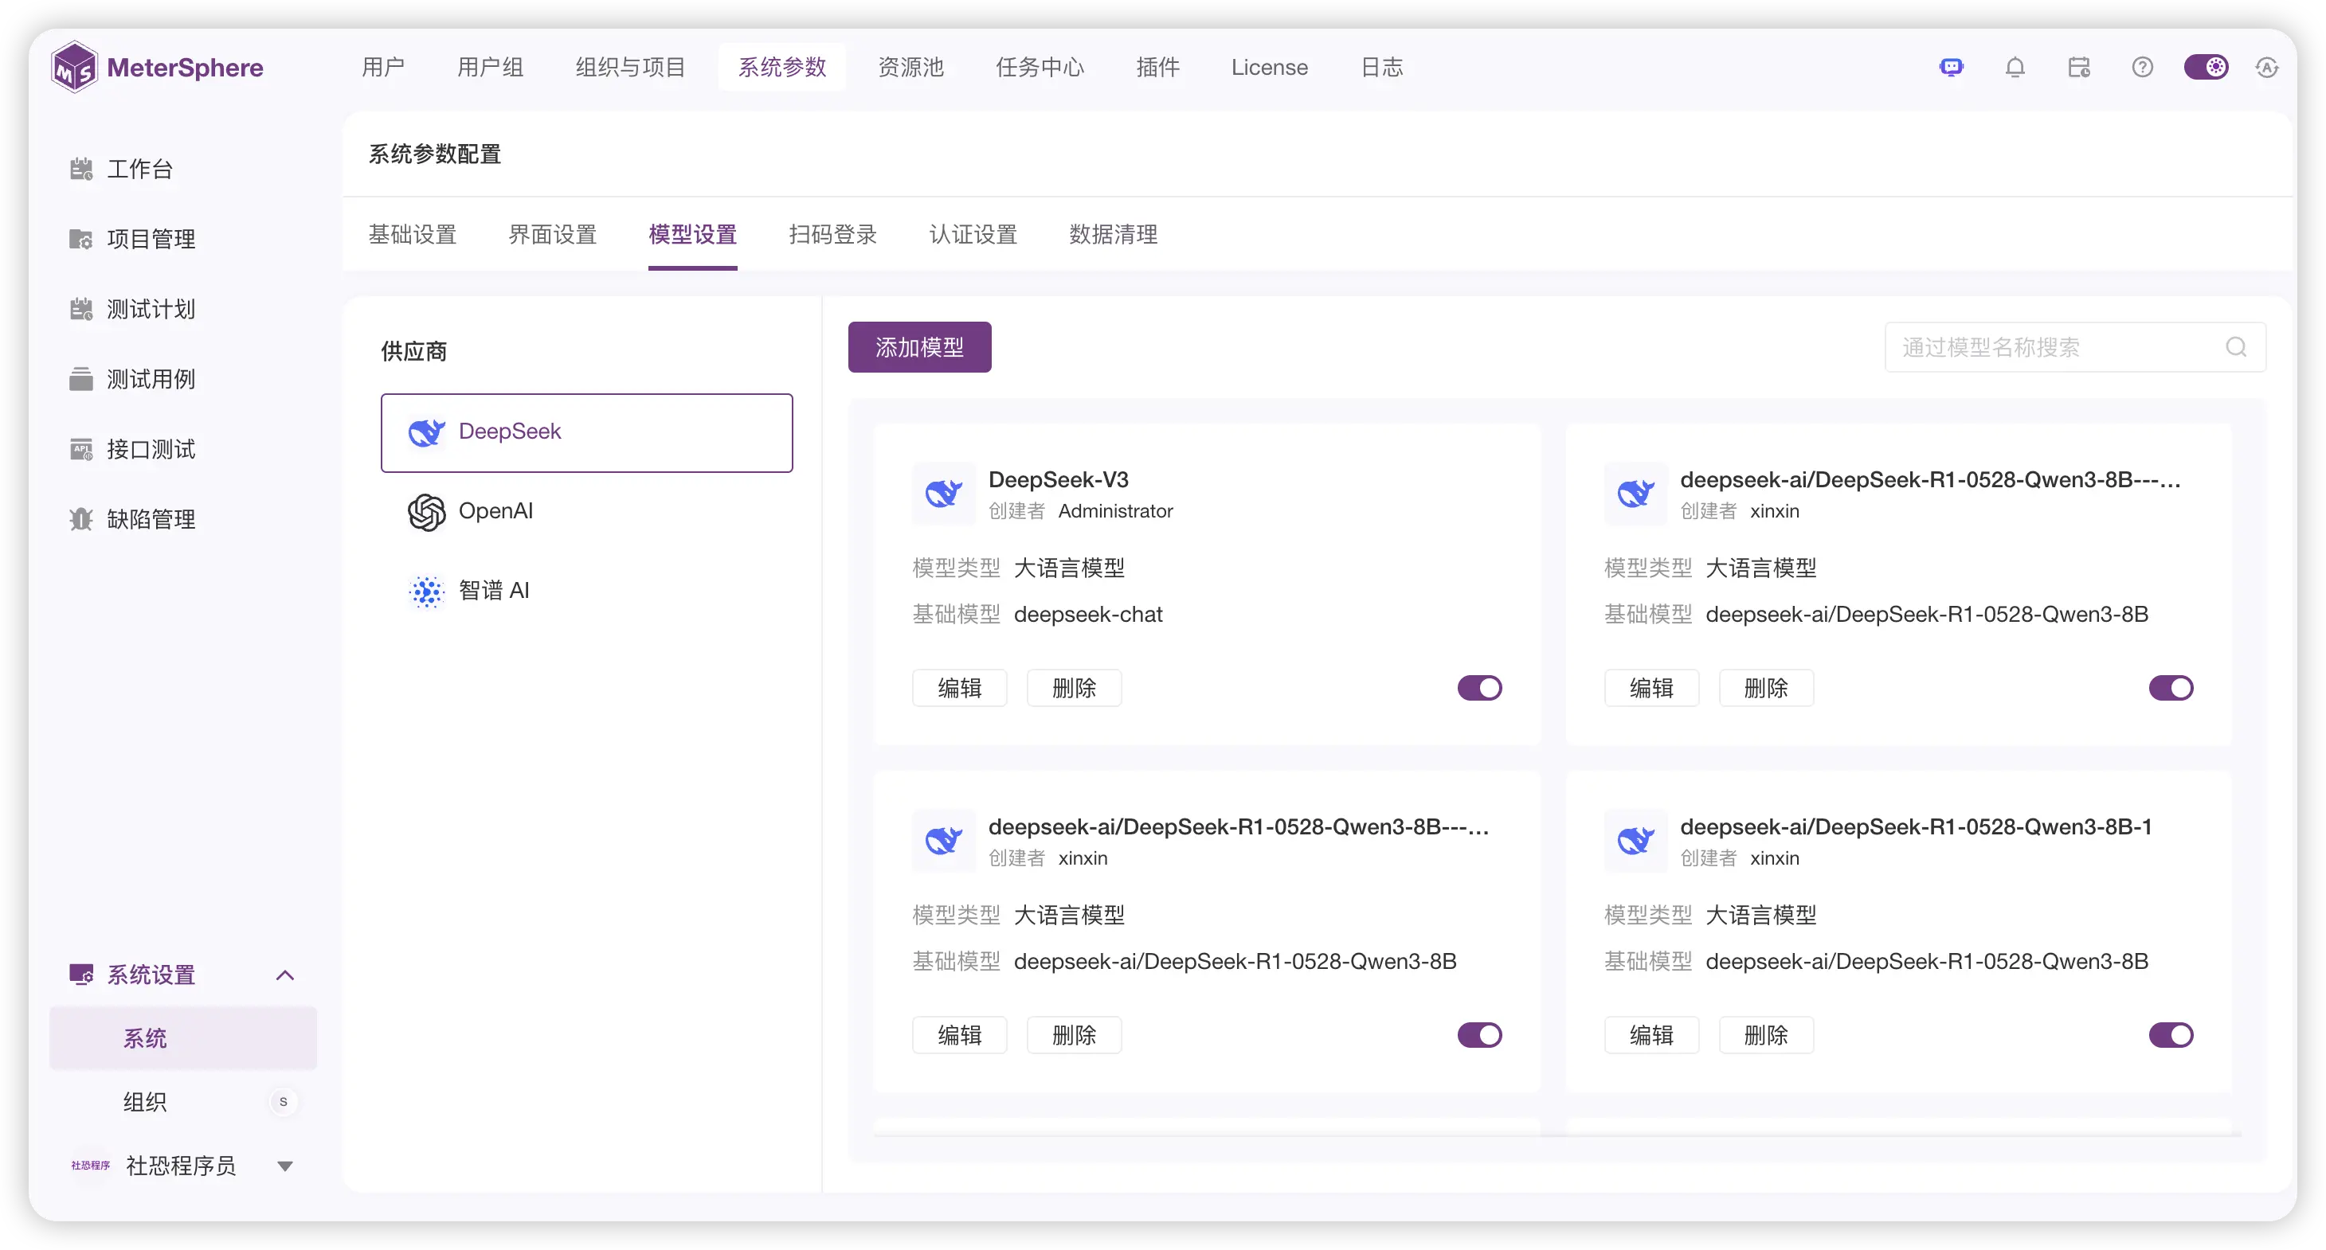Open 接口测试 in the sidebar

(x=183, y=448)
